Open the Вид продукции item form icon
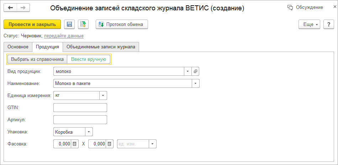 [x=195, y=71]
